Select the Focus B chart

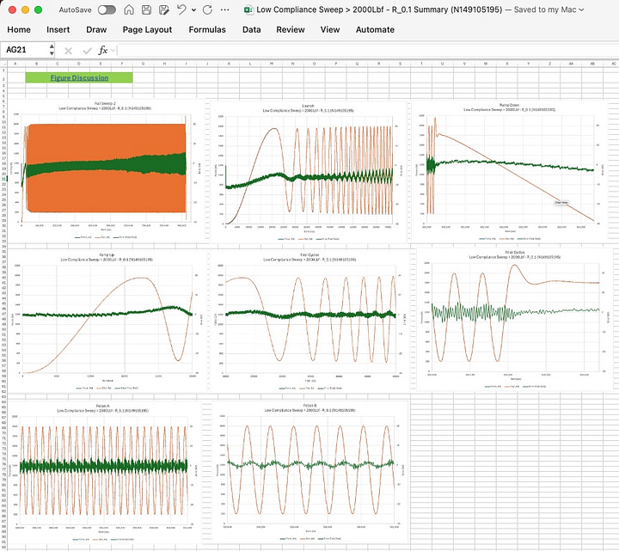point(309,472)
